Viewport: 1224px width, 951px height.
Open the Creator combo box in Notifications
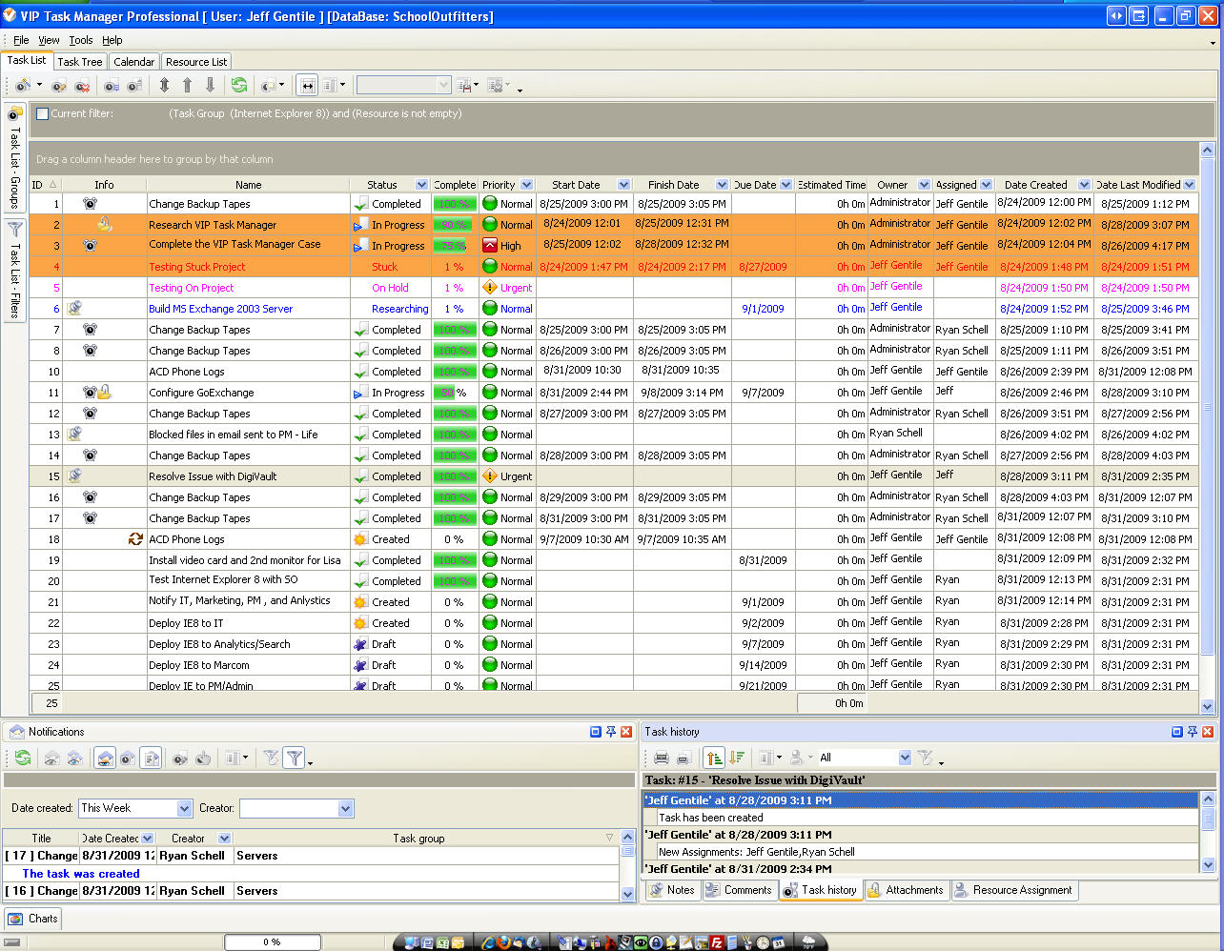pyautogui.click(x=345, y=808)
